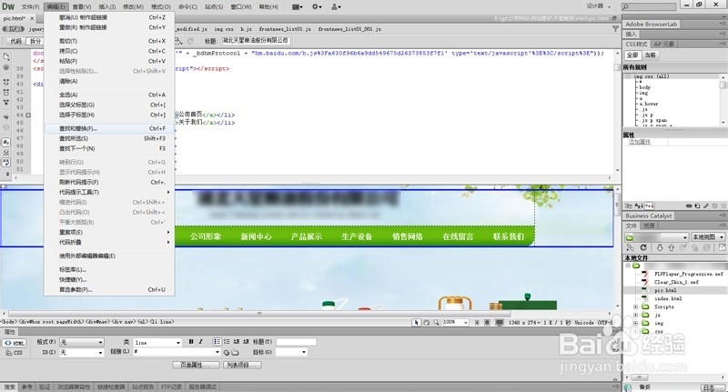Screen dimensions: 728x392
Task: Expand the Repeating Entries submenu
Action: 109,232
